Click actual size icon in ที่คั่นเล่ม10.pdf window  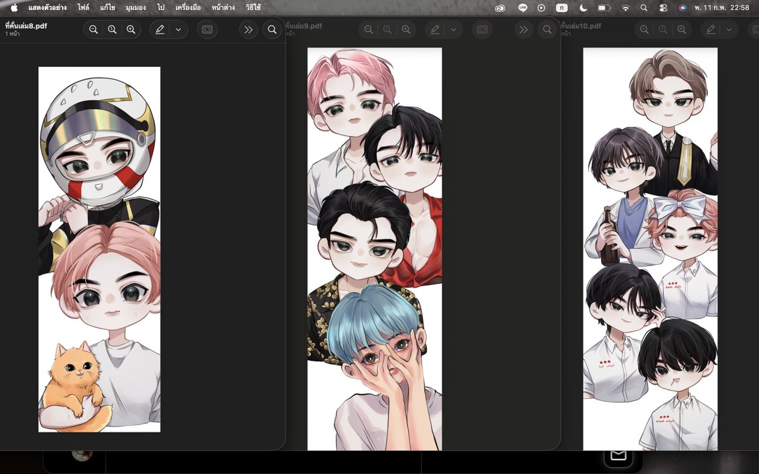(x=663, y=30)
